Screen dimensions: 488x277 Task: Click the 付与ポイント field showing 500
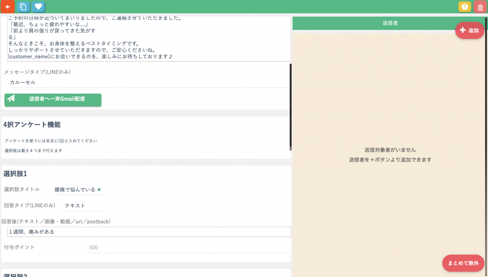pyautogui.click(x=188, y=248)
